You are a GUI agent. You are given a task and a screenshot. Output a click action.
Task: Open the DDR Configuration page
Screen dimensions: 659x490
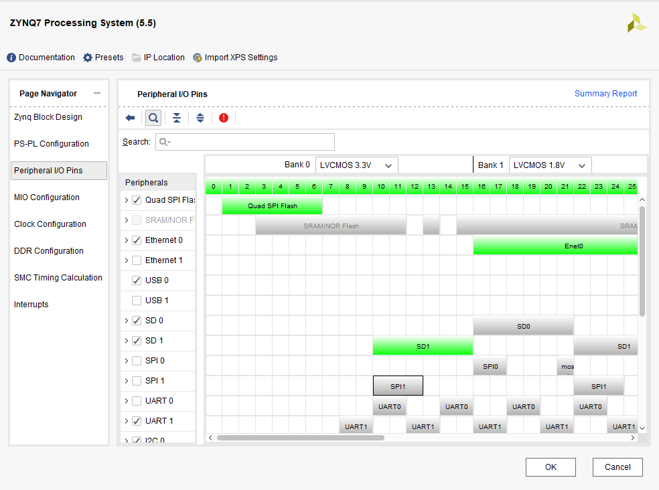[49, 251]
